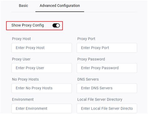Select the Advanced Configuration tab

pyautogui.click(x=60, y=6)
